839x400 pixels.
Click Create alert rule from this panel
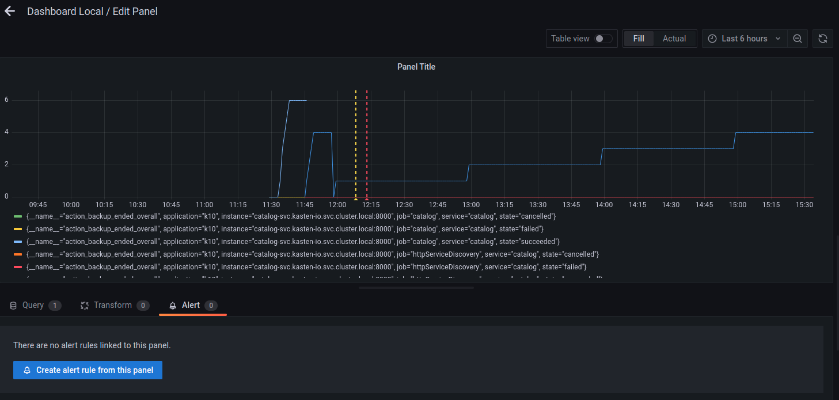tap(88, 370)
